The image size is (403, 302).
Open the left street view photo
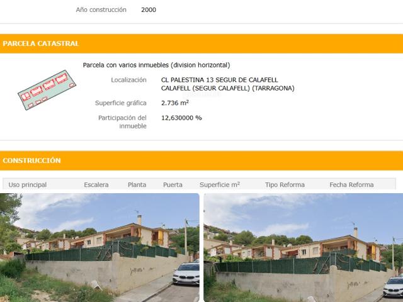pos(99,247)
